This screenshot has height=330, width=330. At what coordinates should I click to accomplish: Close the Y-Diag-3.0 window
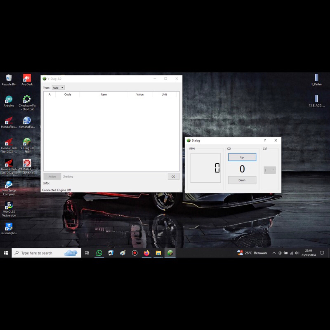(177, 78)
